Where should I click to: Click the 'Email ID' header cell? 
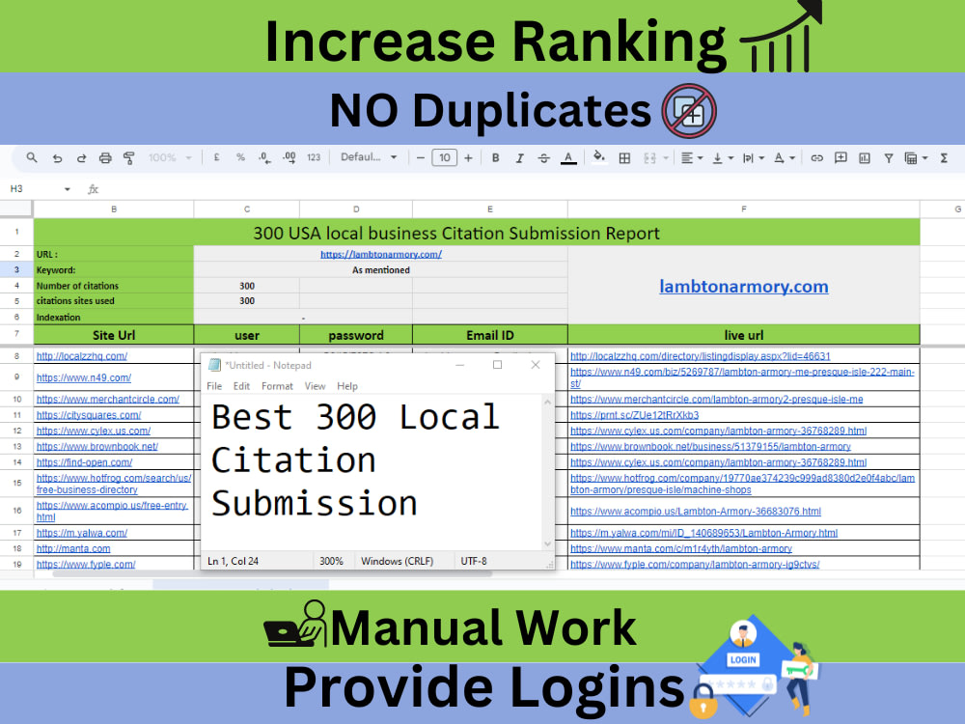[x=490, y=335]
